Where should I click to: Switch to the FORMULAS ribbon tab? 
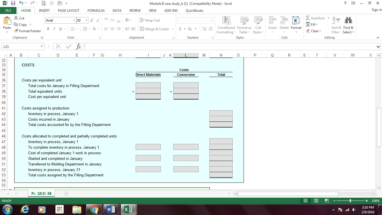point(96,11)
